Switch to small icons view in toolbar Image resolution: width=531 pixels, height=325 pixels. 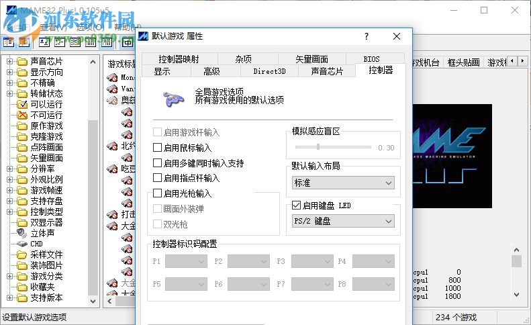coord(59,42)
